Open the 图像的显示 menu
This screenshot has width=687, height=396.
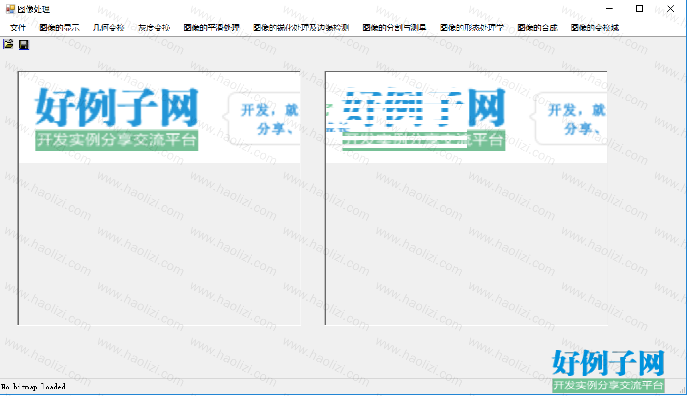tap(59, 28)
